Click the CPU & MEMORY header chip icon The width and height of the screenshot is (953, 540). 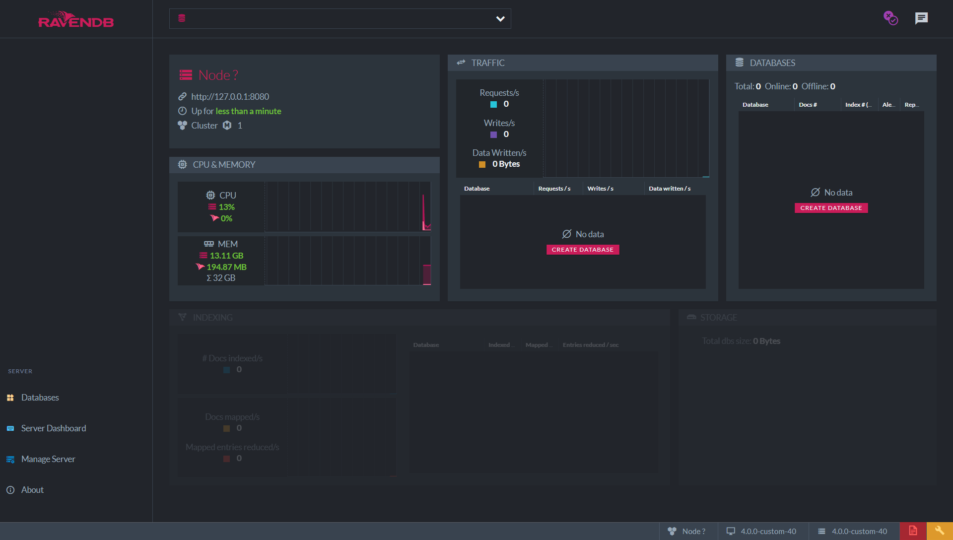[183, 164]
